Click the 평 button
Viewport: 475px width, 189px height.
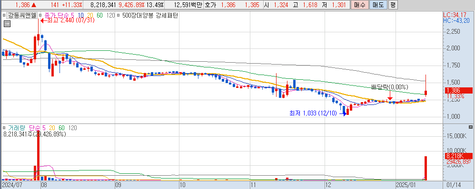(393, 5)
